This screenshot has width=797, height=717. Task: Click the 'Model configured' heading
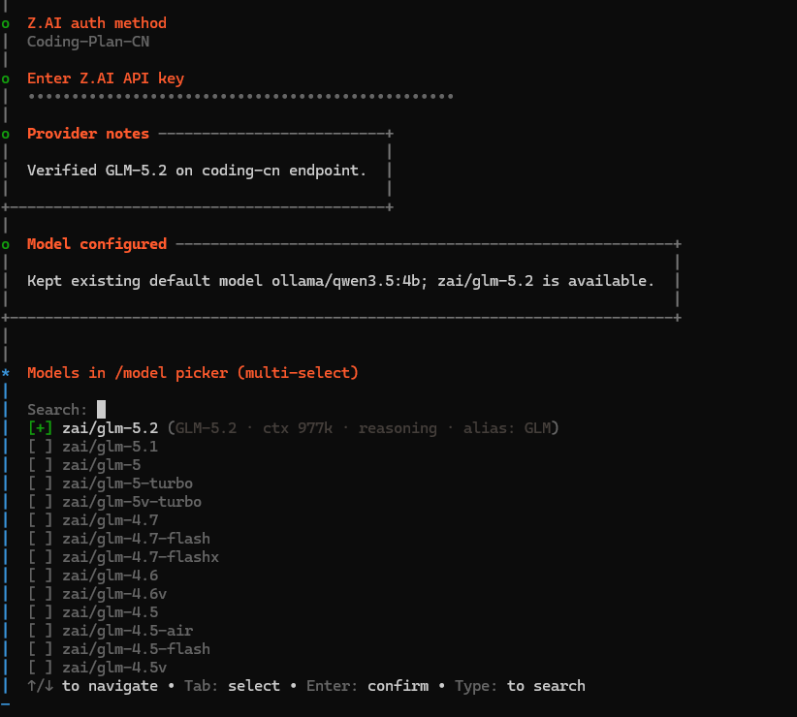tap(97, 244)
